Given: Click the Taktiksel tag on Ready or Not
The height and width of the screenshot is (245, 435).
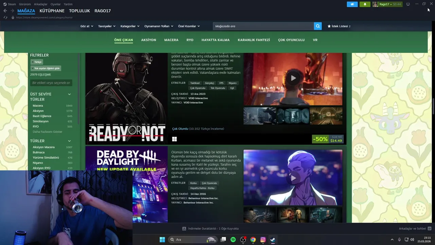Looking at the screenshot, I should pos(195,83).
